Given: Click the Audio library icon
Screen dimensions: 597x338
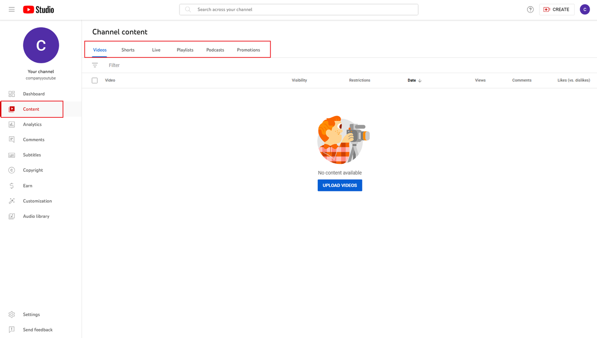Looking at the screenshot, I should [x=12, y=216].
